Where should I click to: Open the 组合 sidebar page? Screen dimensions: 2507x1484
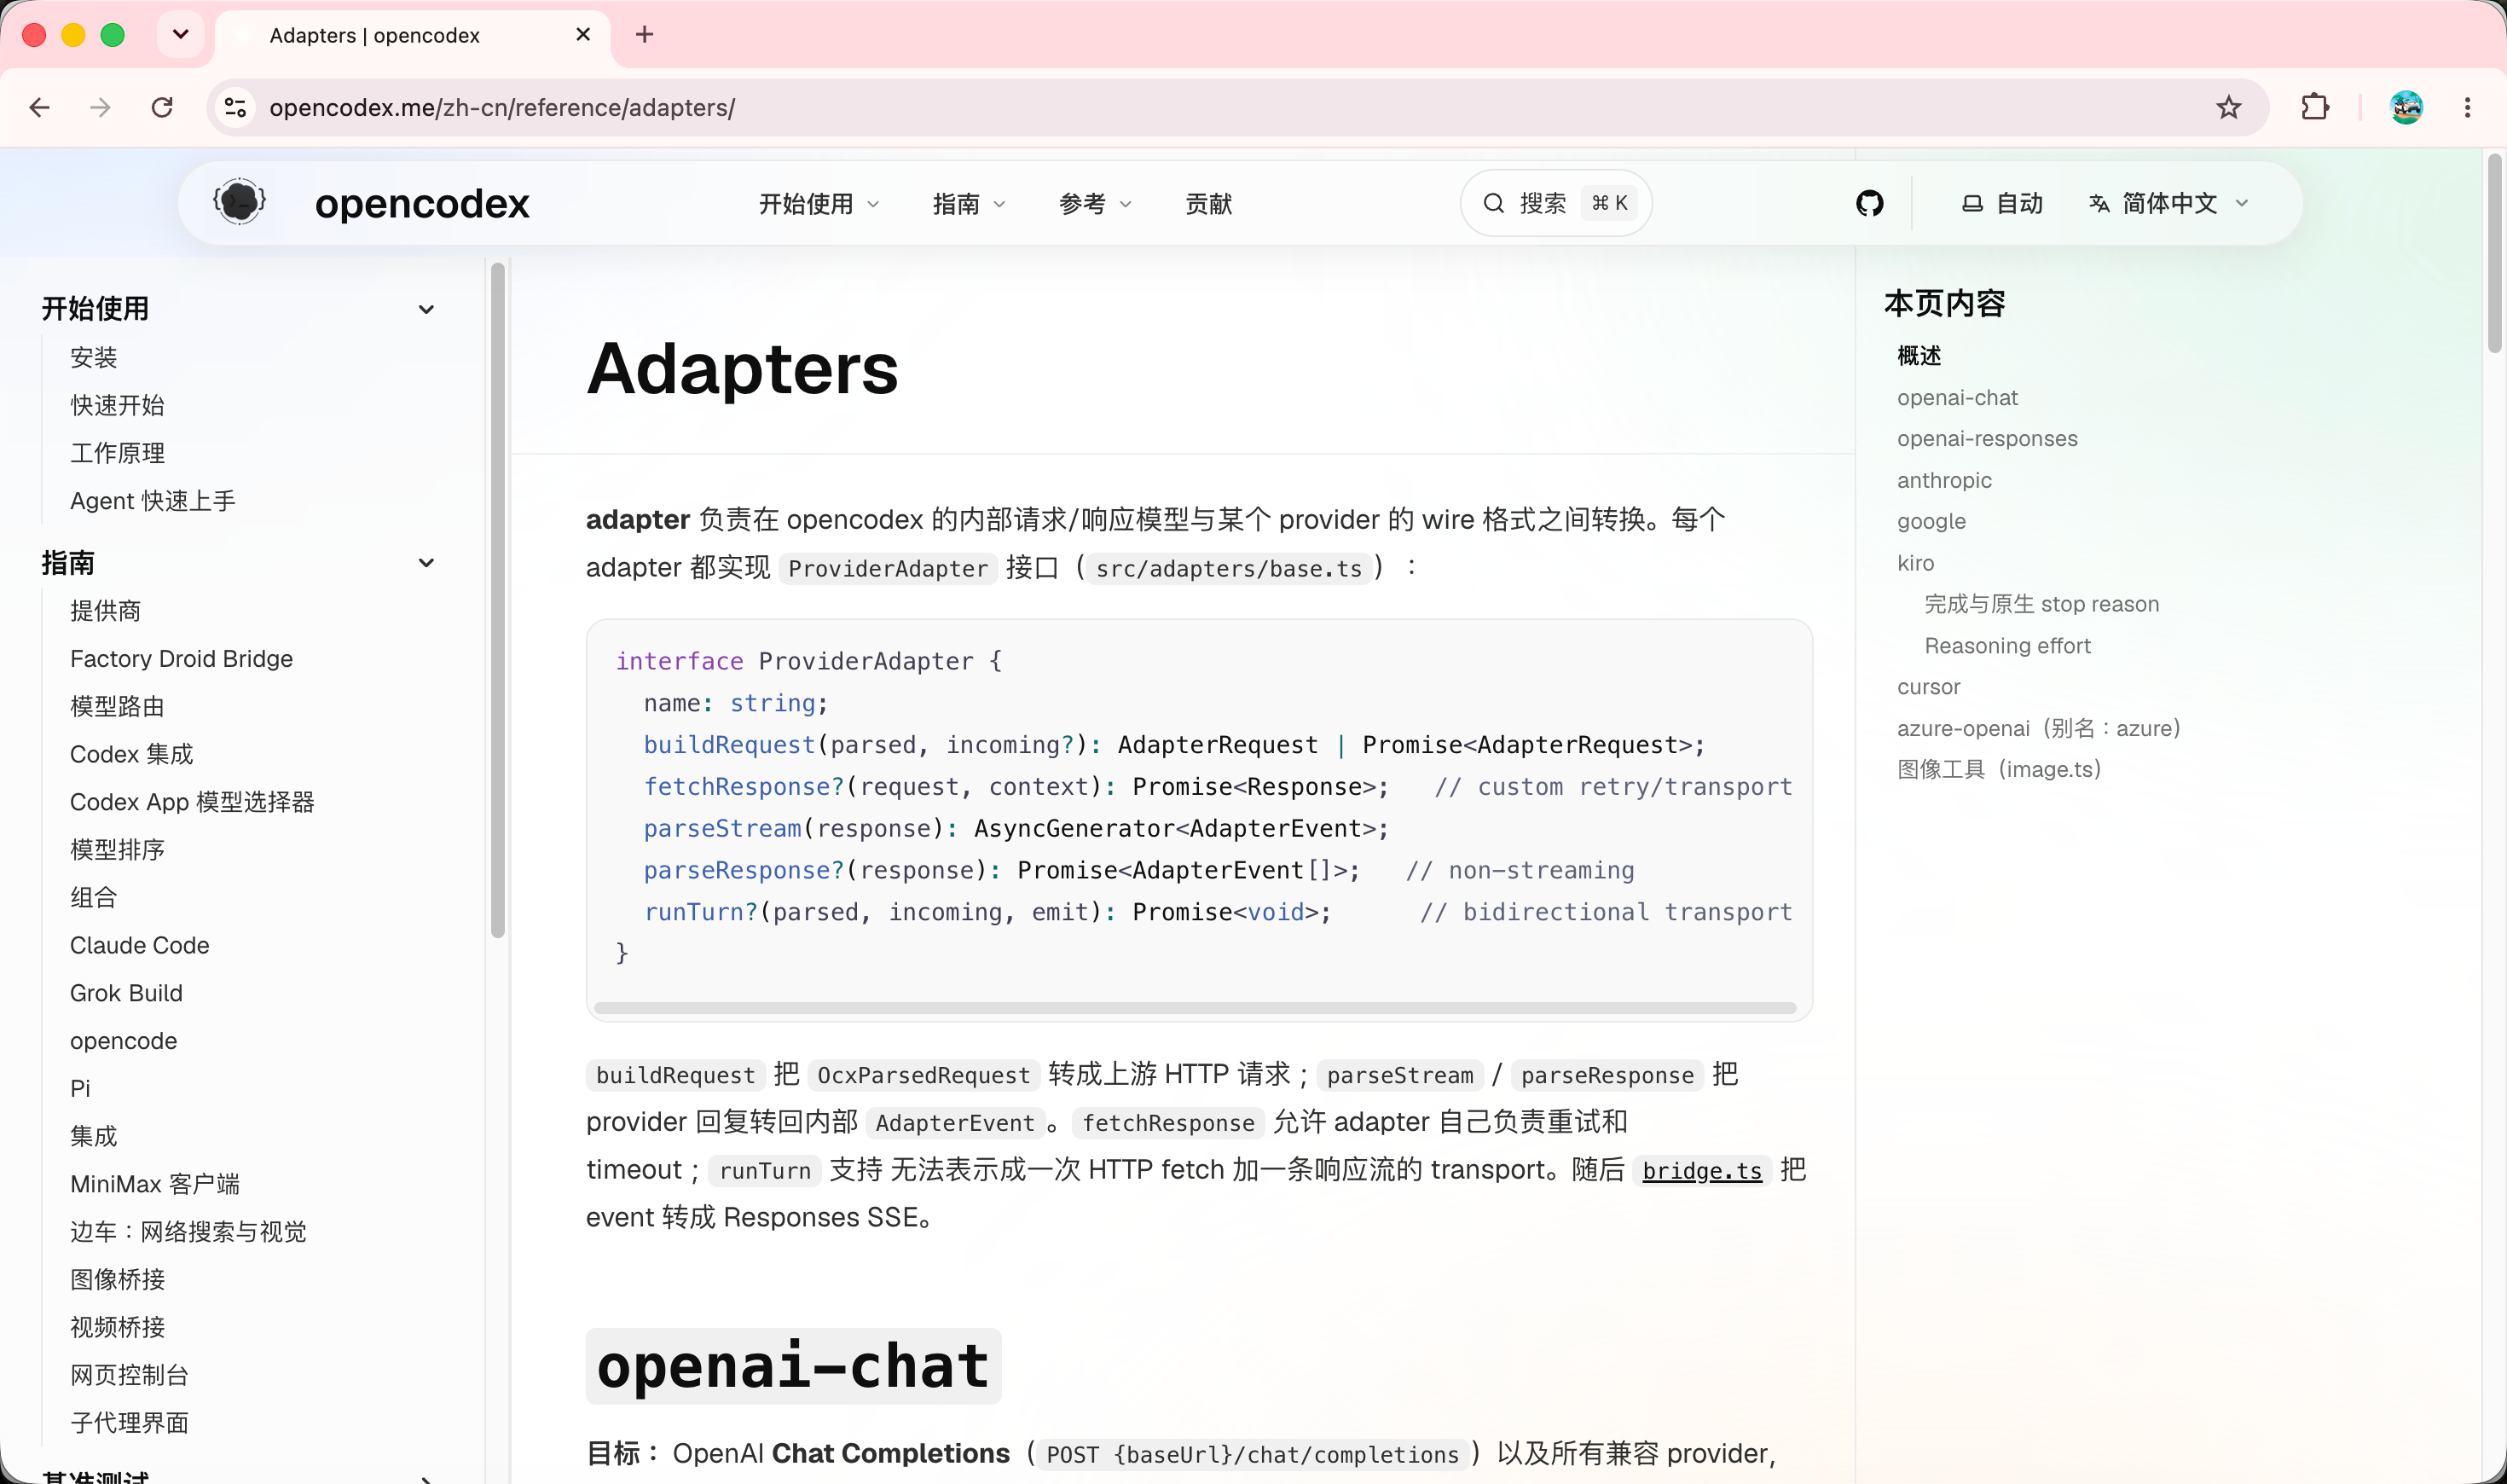tap(94, 897)
